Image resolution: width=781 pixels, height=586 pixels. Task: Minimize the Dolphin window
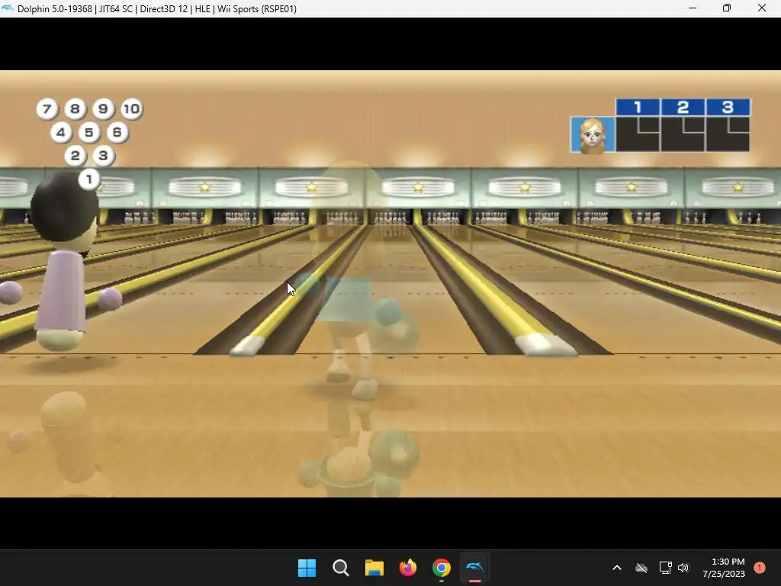(693, 8)
